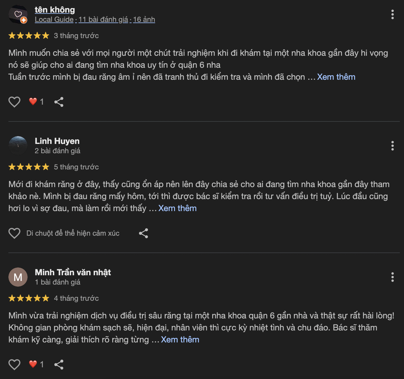This screenshot has width=404, height=379.
Task: Click red heart reaction on tên không's review
Action: (33, 102)
